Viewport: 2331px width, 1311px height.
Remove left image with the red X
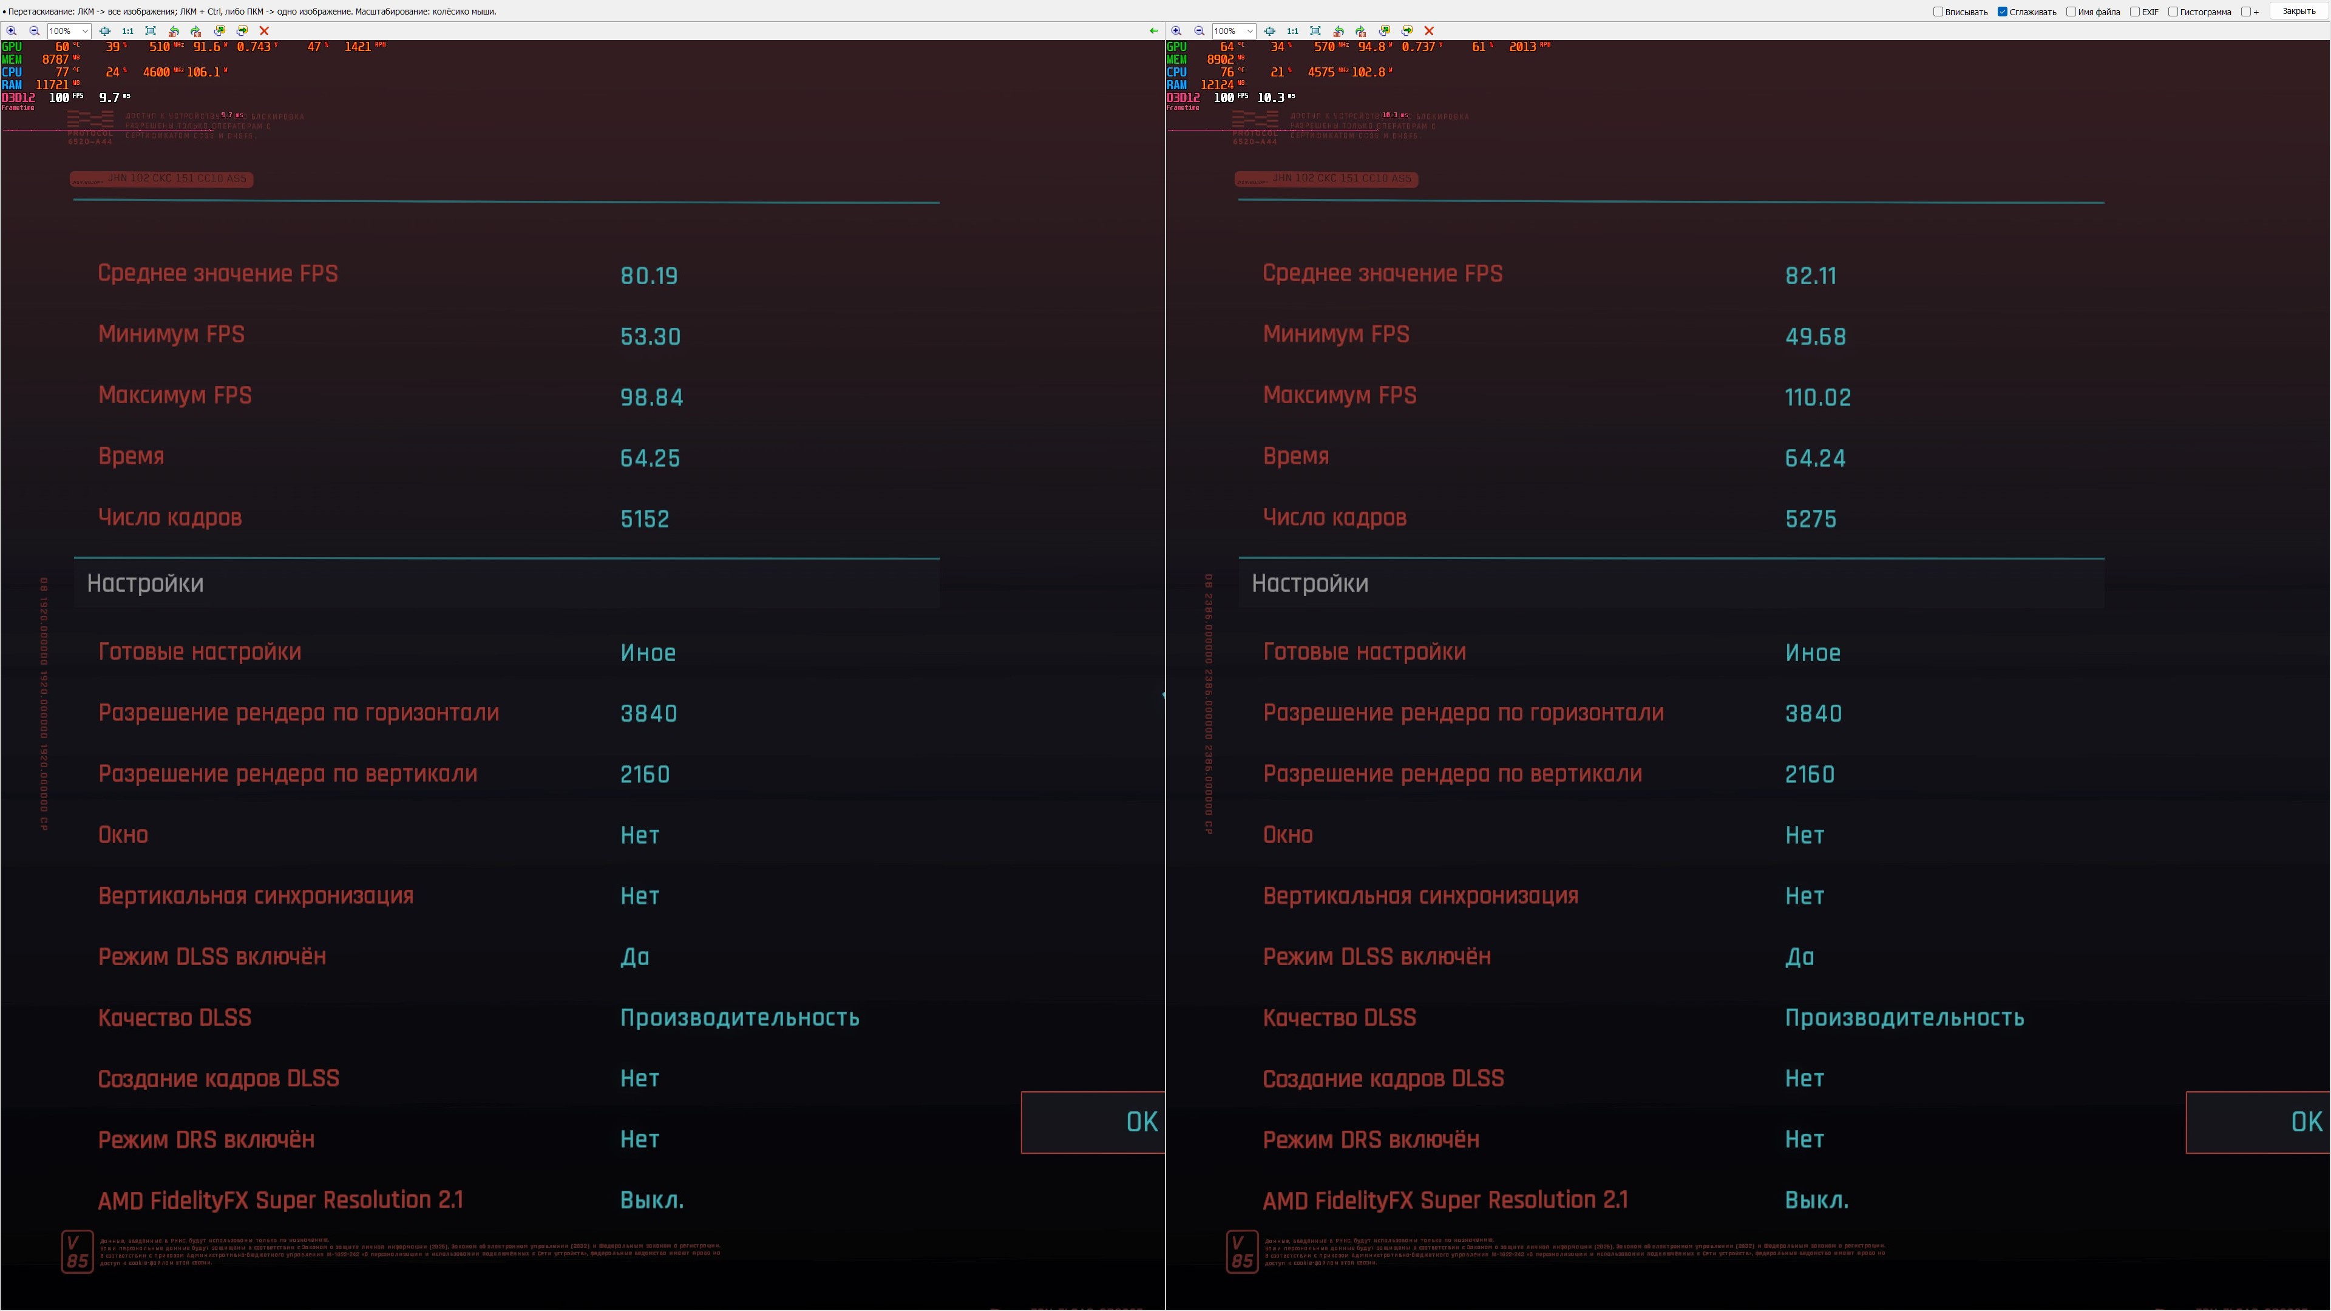tap(264, 32)
